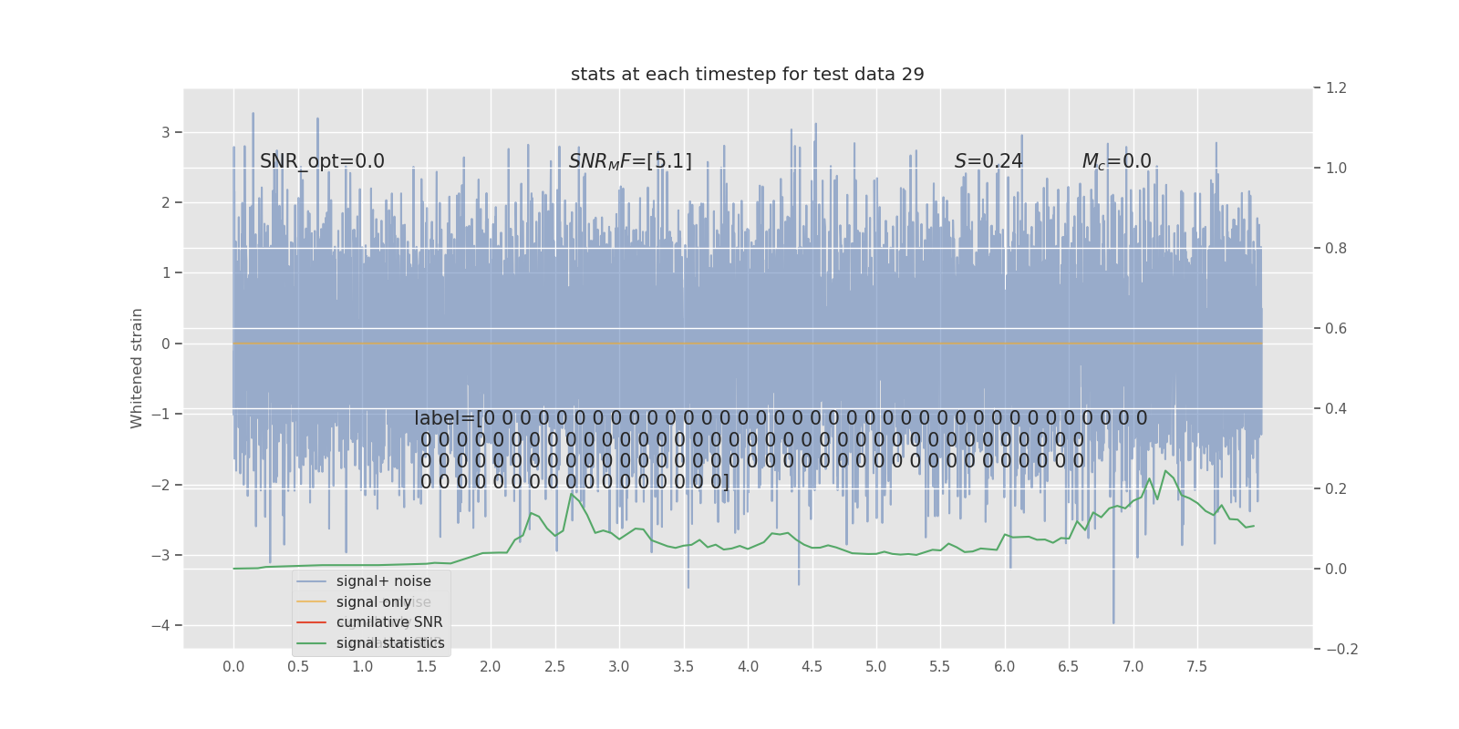Image resolution: width=1459 pixels, height=729 pixels.
Task: Click the 3 tick on the left axis
Action: (166, 132)
